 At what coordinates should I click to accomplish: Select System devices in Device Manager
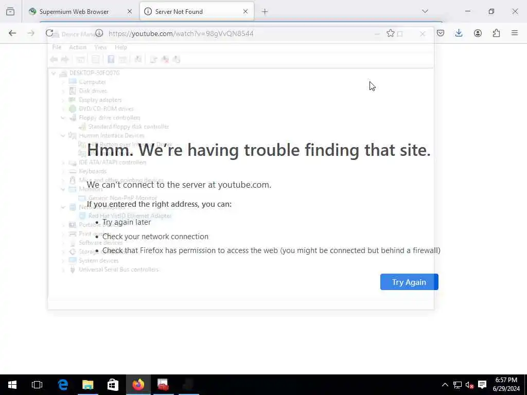[98, 261]
